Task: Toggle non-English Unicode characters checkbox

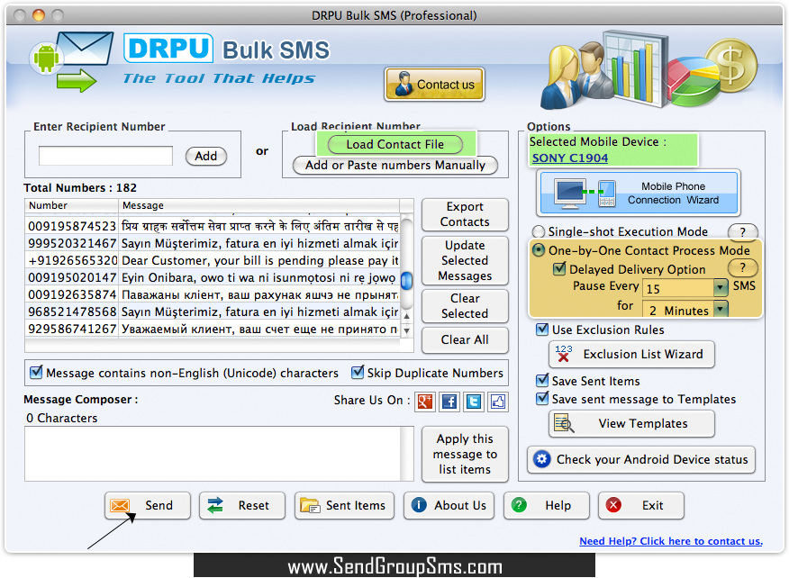Action: 36,373
